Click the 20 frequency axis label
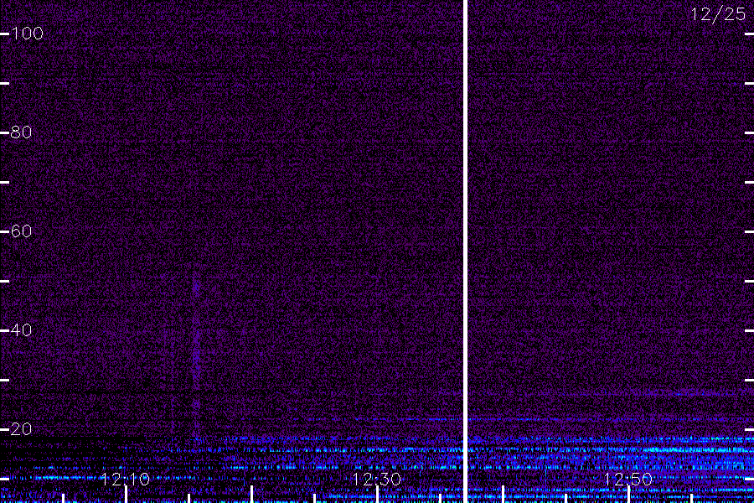Image resolution: width=754 pixels, height=503 pixels. (x=21, y=429)
